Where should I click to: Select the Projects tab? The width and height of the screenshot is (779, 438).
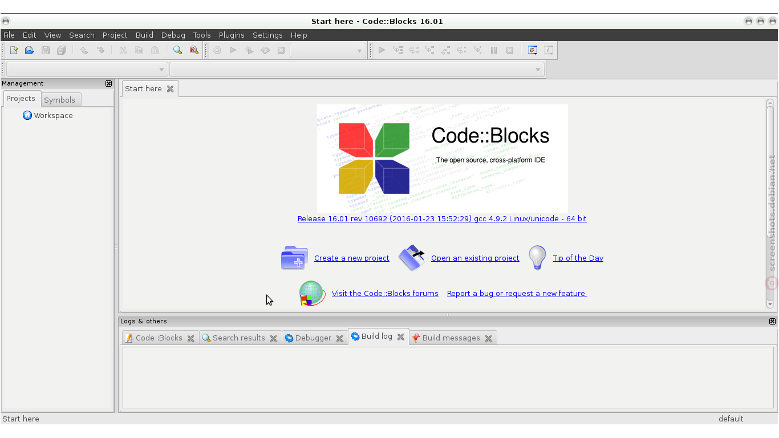21,98
